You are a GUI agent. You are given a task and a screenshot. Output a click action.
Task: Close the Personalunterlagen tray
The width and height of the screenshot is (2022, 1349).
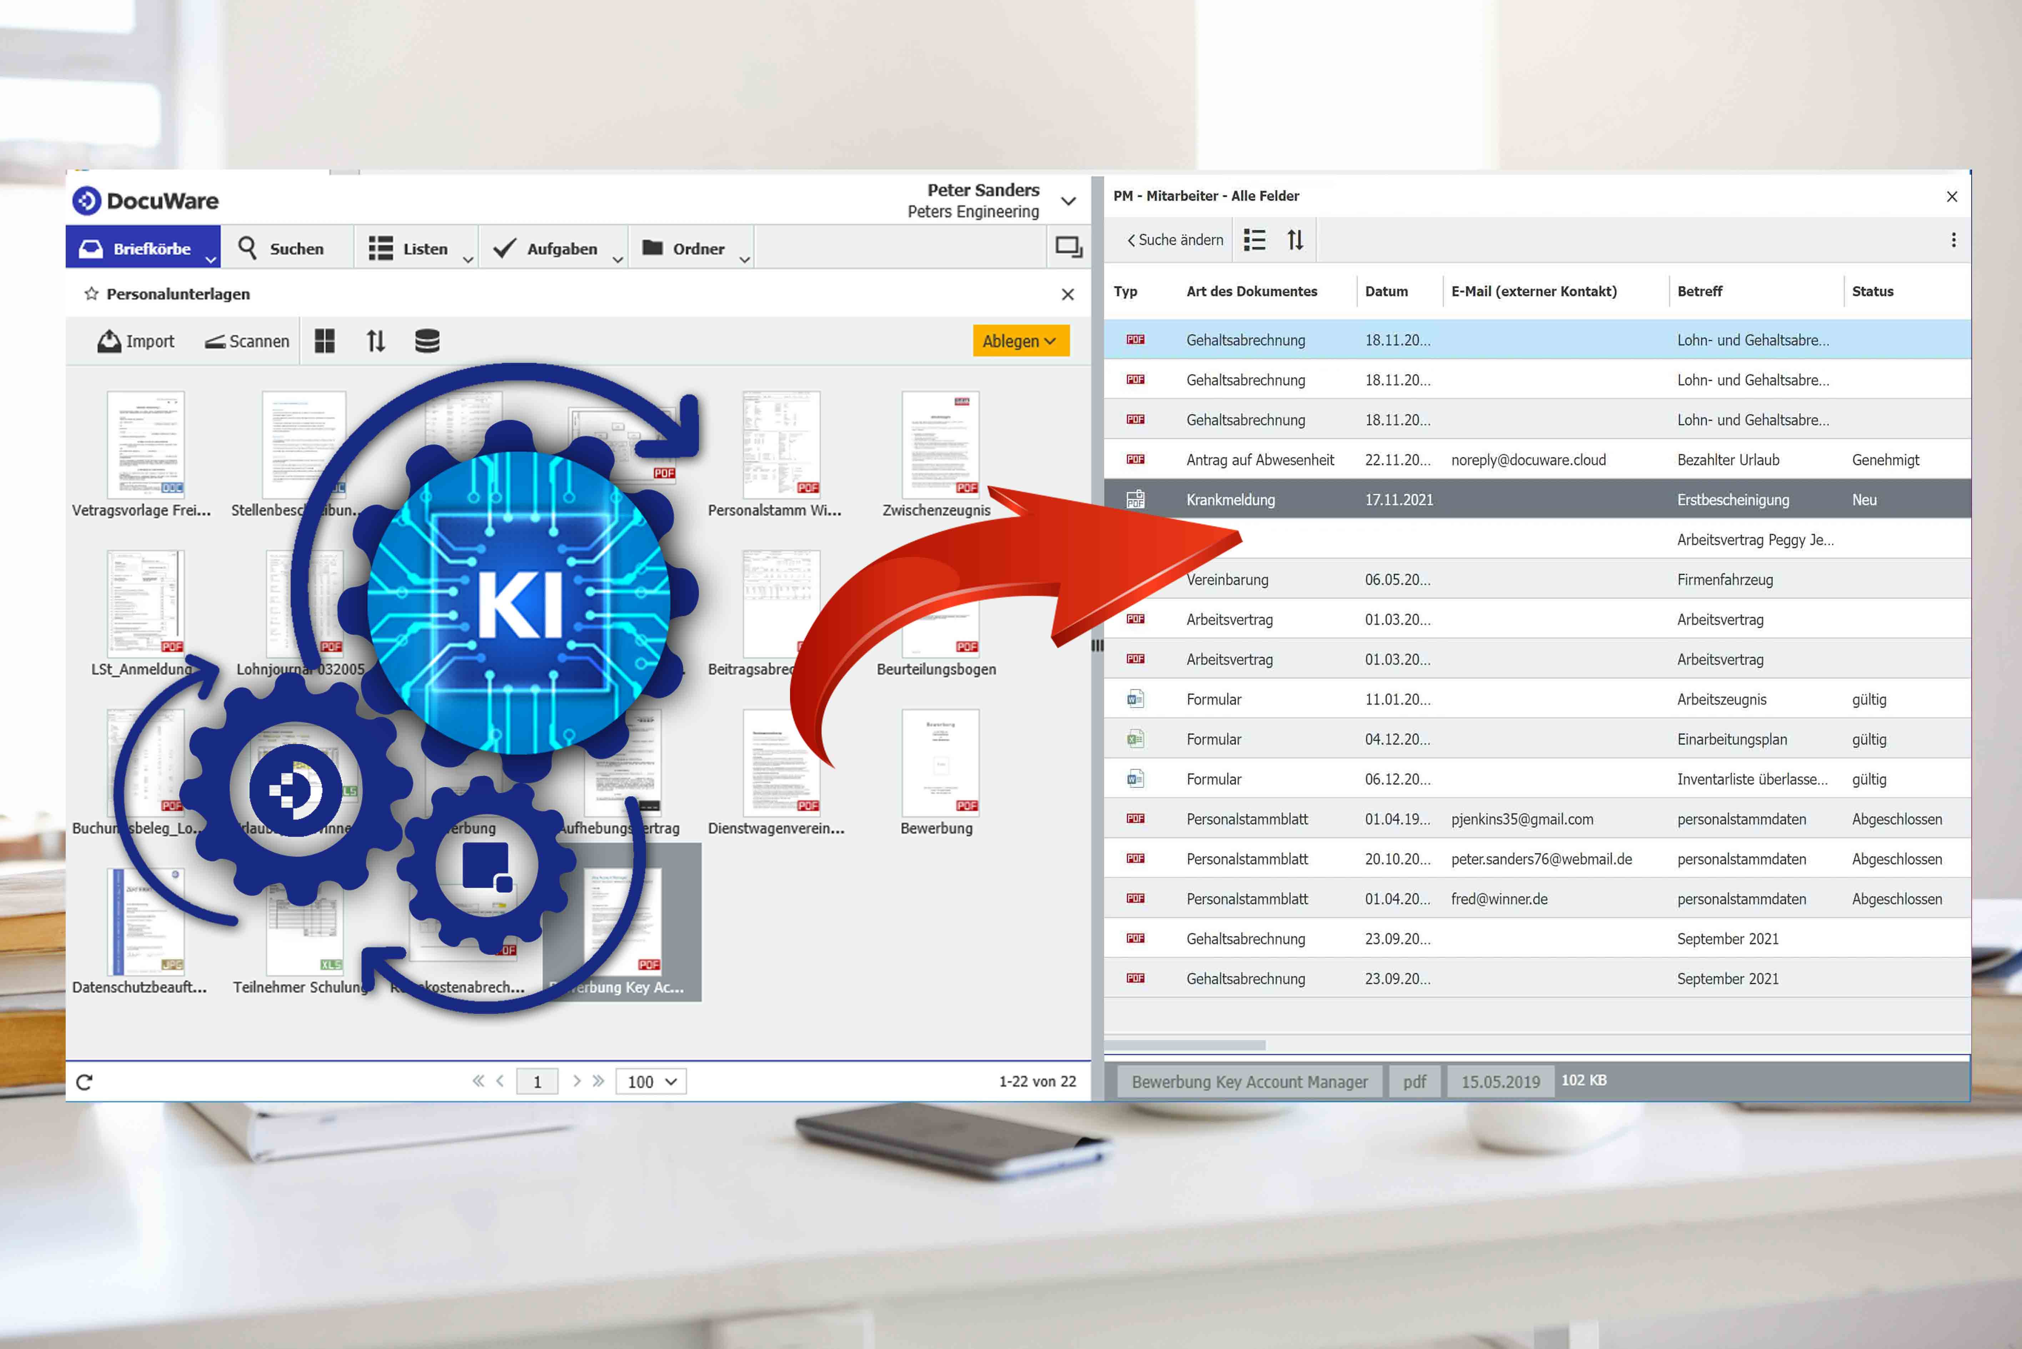coord(1067,294)
